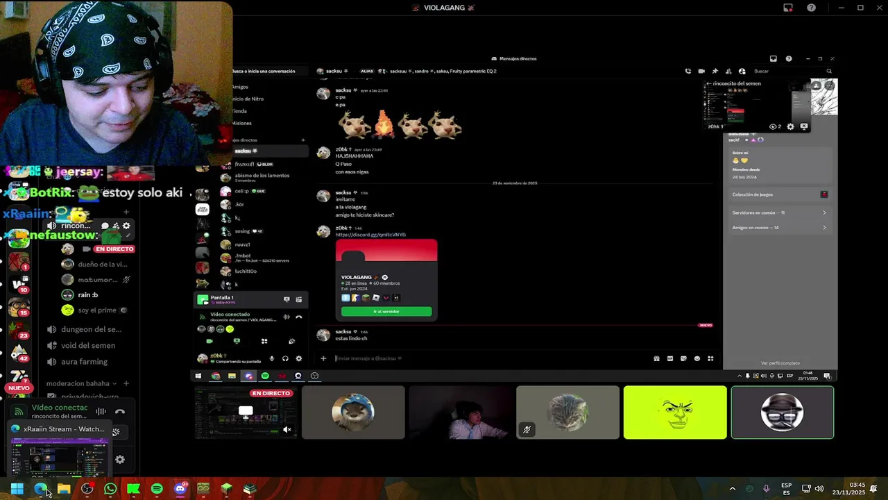Toggle headphone deafen in streamed Discord user panel
This screenshot has height=500, width=888.
coord(285,358)
